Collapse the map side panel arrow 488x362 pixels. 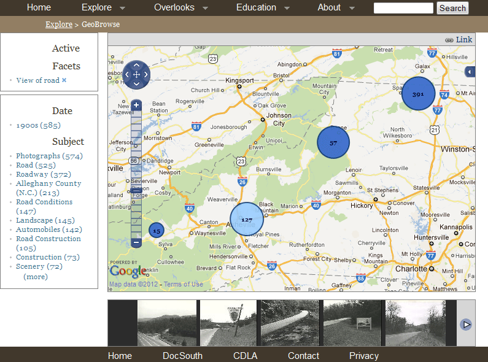470,72
